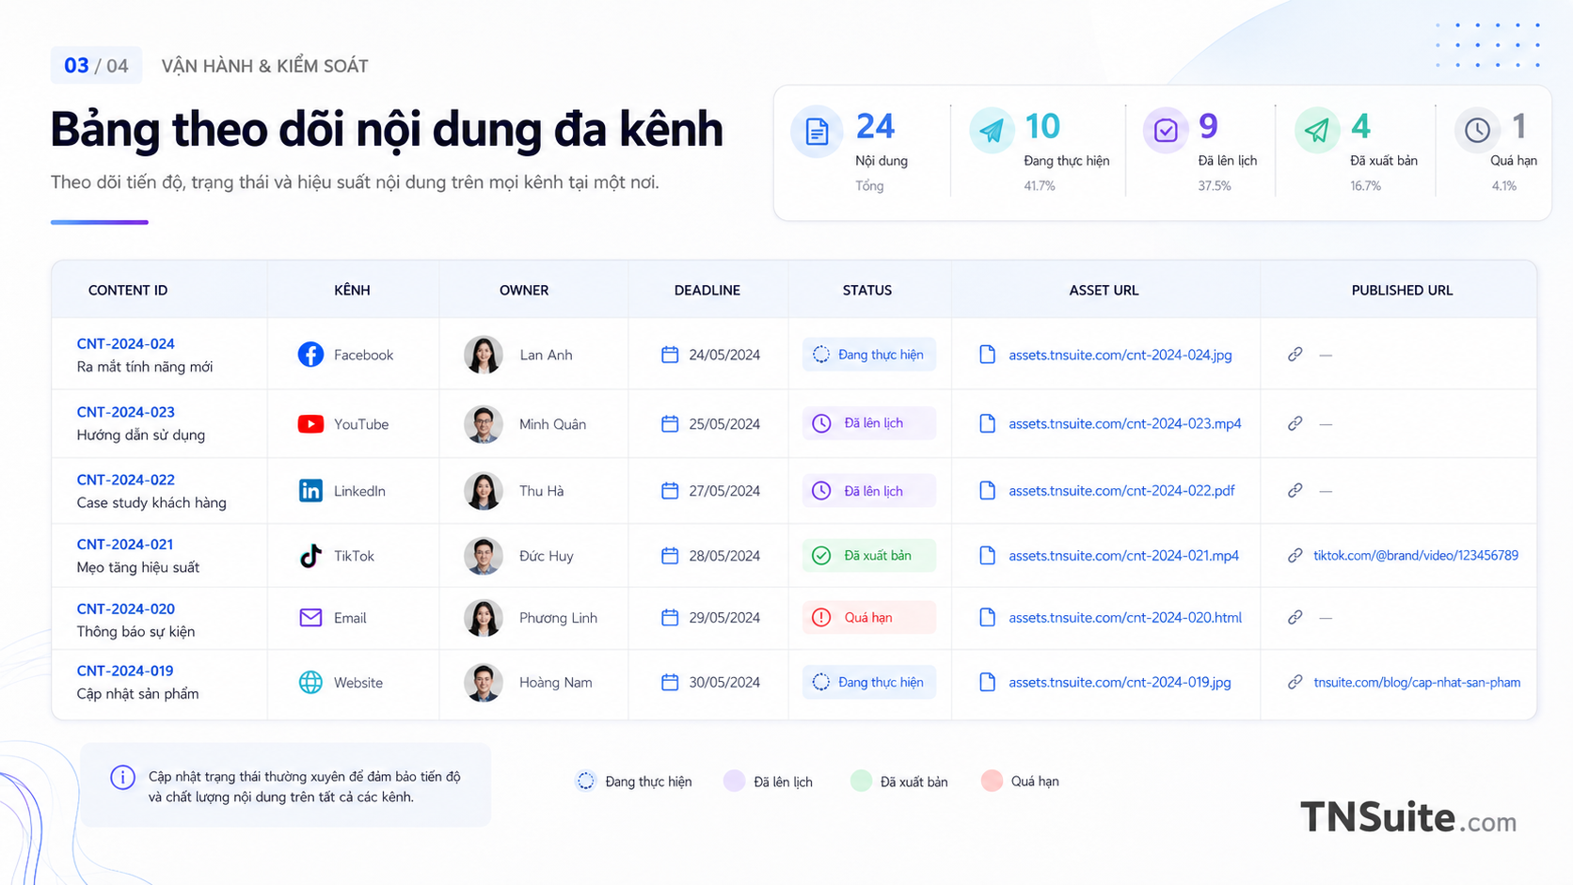Click the calendar icon next to 28/05/2024
The height and width of the screenshot is (885, 1573).
pyautogui.click(x=670, y=556)
